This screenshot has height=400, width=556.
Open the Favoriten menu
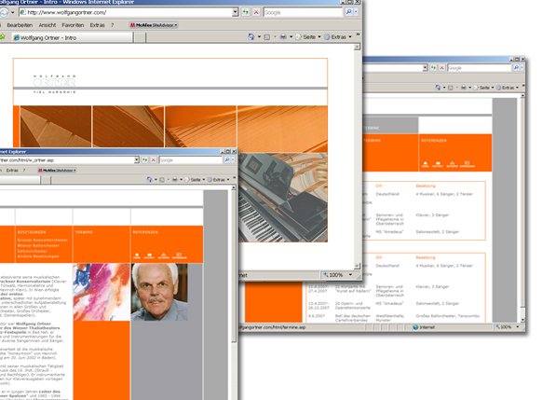(73, 25)
